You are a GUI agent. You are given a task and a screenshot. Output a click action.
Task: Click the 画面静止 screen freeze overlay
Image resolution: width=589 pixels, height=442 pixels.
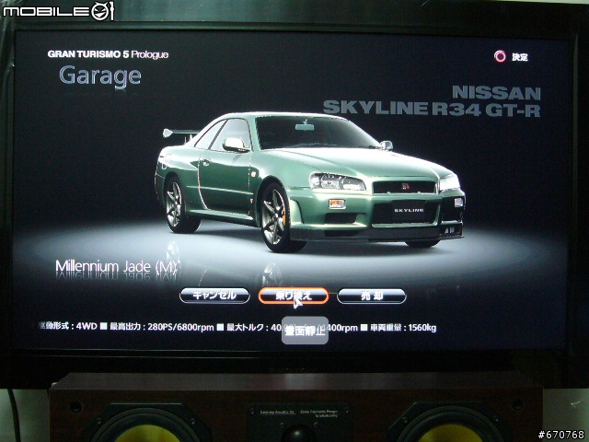tap(305, 331)
